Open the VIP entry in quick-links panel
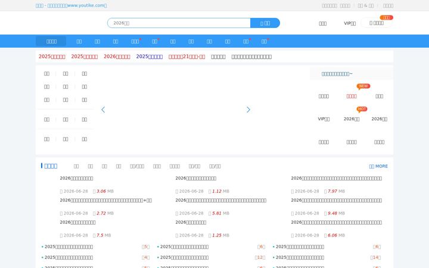The width and height of the screenshot is (429, 268). [x=324, y=119]
